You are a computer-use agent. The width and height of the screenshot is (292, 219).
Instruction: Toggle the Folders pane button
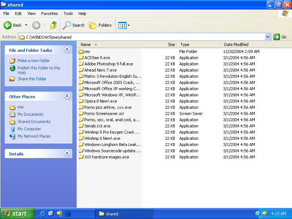[100, 25]
